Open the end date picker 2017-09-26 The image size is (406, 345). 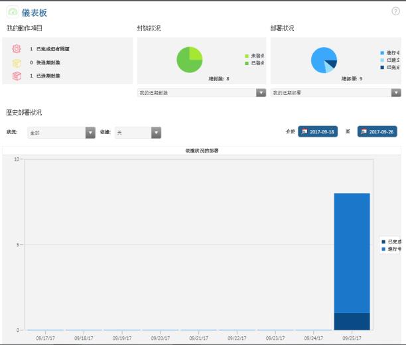[377, 131]
